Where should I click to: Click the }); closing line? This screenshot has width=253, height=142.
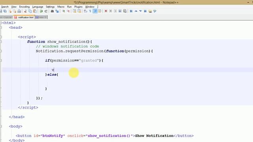pos(39,98)
